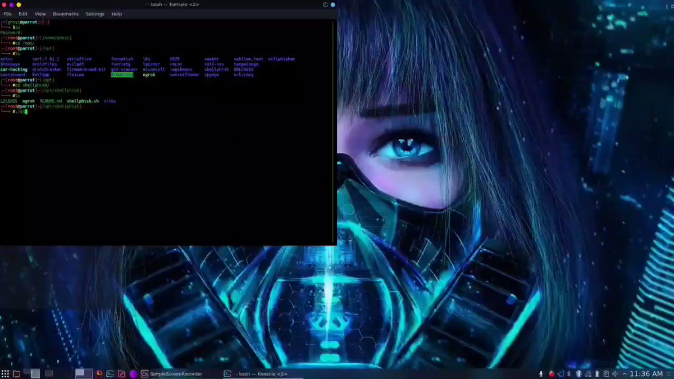Open the purple round app icon in taskbar
The image size is (674, 379).
[x=133, y=374]
